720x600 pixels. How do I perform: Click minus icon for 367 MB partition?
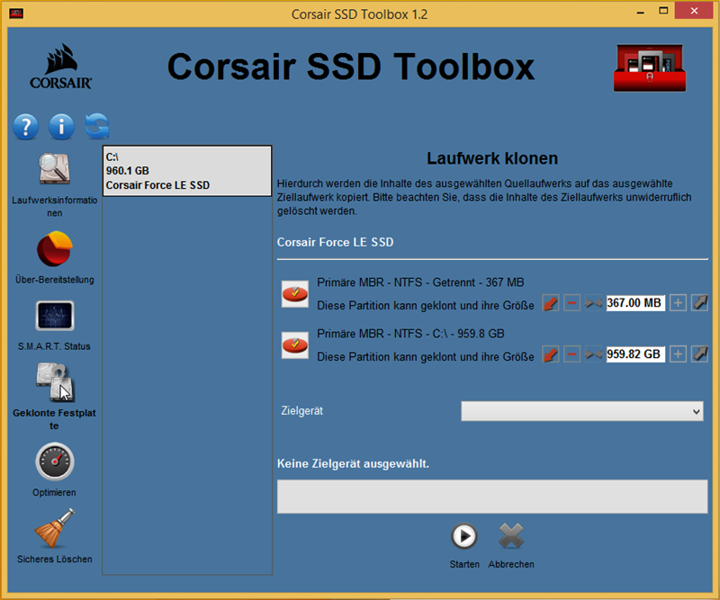pyautogui.click(x=571, y=303)
